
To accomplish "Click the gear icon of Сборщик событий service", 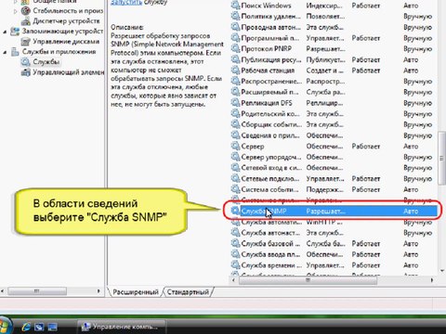I will (235, 124).
